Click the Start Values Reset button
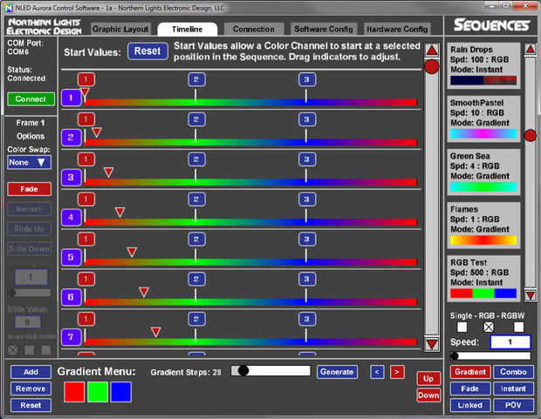This screenshot has height=419, width=541. (x=147, y=51)
